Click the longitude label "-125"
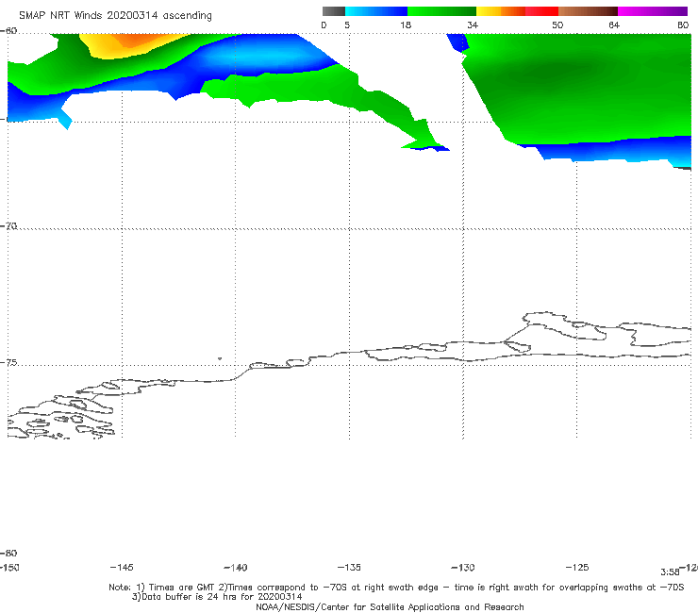This screenshot has width=698, height=613. [x=577, y=567]
